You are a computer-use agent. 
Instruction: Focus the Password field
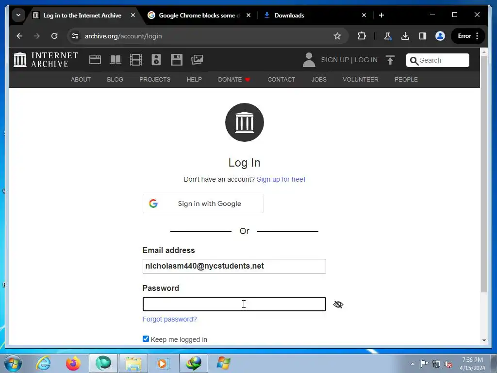coord(234,304)
